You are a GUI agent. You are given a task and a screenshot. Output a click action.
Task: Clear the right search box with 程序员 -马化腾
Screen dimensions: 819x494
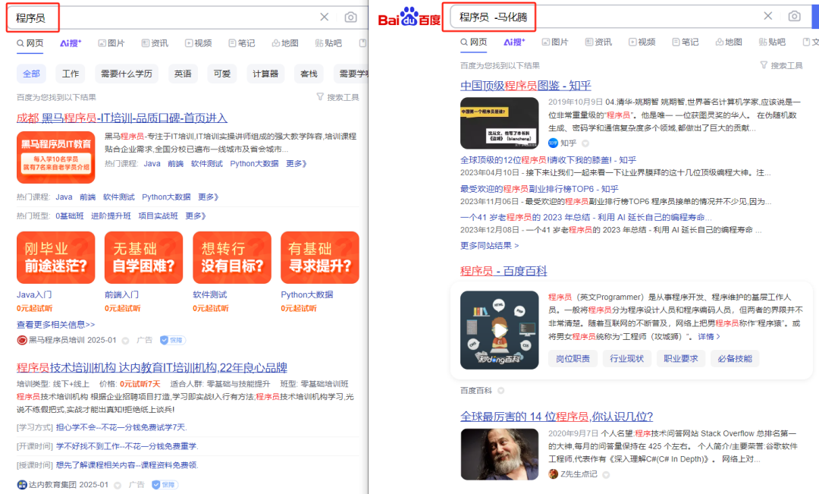point(767,16)
